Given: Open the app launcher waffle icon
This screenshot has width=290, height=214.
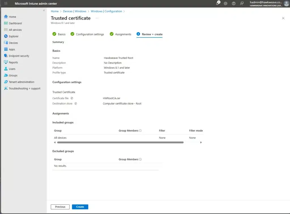Looking at the screenshot, I should click(x=6, y=3).
